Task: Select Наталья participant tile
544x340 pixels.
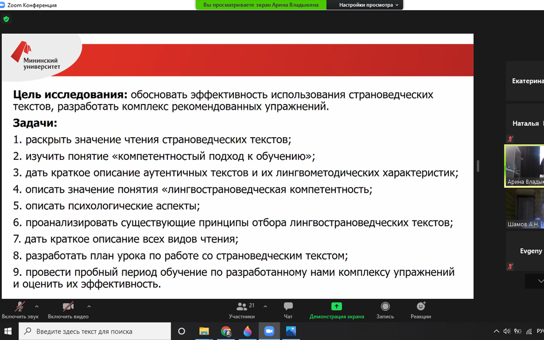Action: [525, 123]
